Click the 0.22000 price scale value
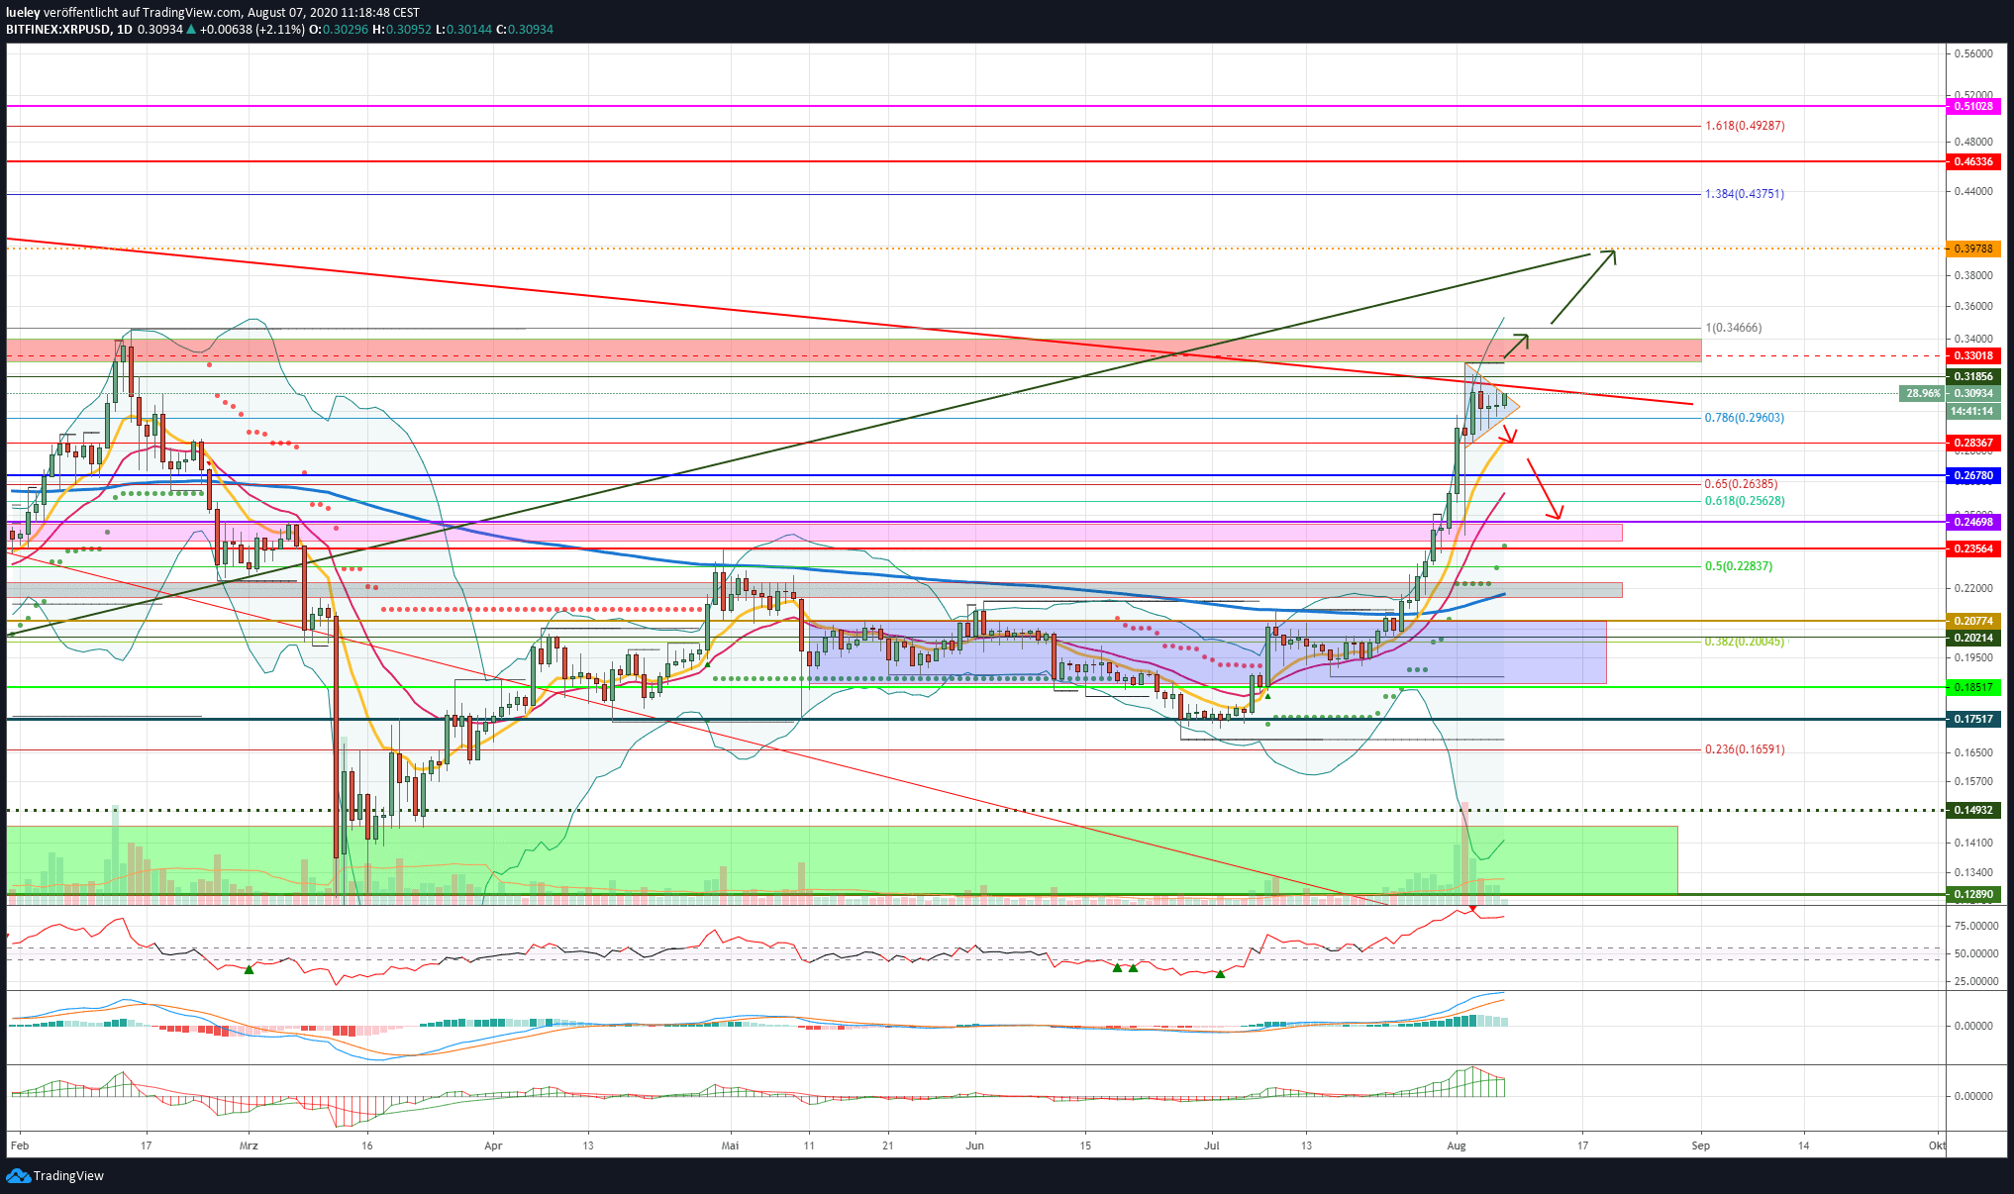This screenshot has height=1194, width=2014. point(1973,588)
